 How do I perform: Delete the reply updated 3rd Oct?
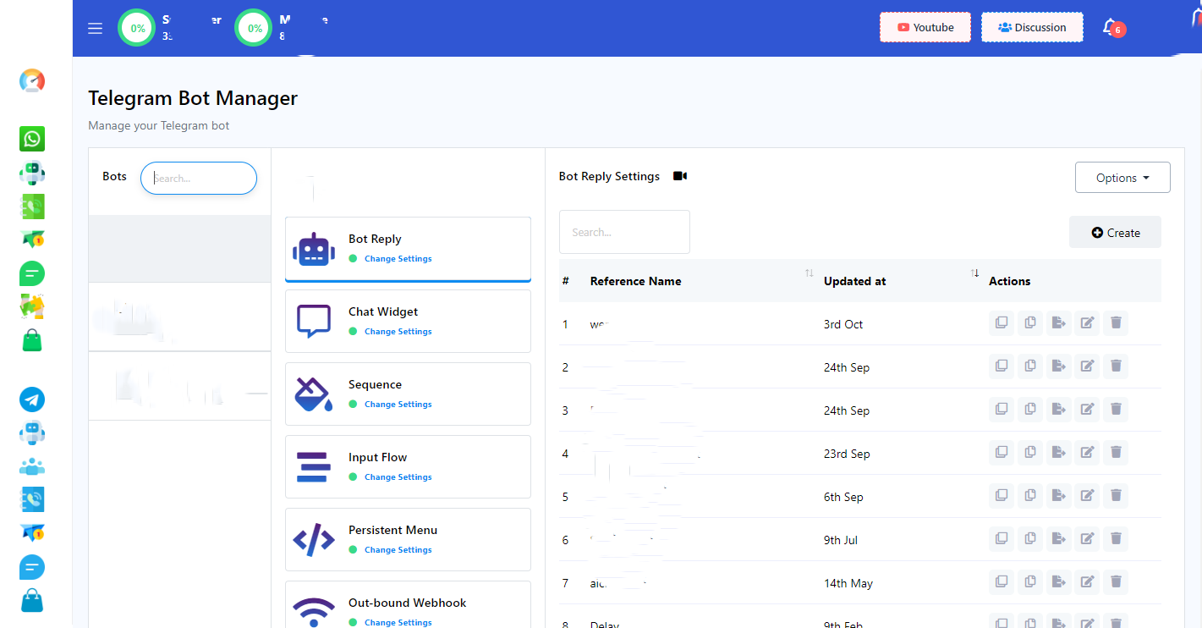click(x=1116, y=322)
